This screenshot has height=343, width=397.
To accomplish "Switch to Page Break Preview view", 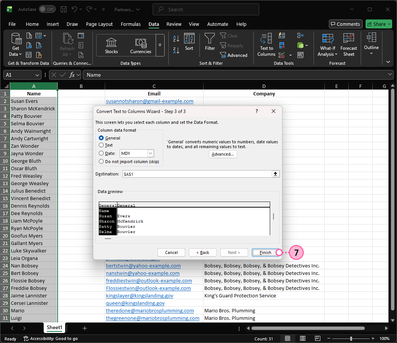I will 318,338.
